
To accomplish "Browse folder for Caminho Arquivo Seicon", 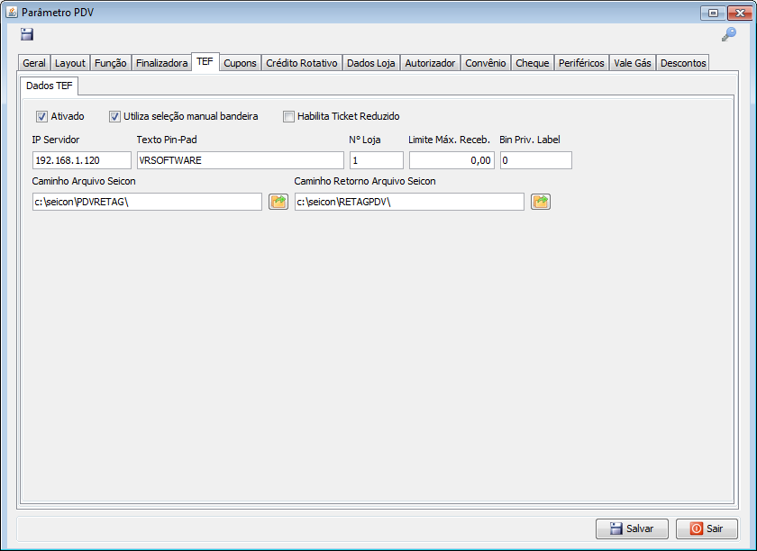I will [x=278, y=202].
